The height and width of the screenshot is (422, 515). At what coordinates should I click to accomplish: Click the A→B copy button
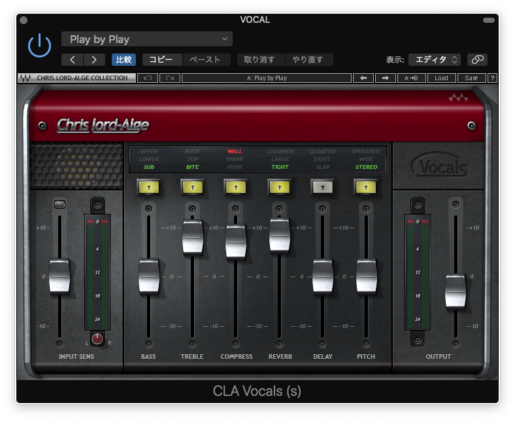(x=411, y=78)
